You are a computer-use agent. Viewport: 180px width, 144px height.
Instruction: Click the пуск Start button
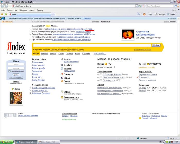[x=7, y=142]
